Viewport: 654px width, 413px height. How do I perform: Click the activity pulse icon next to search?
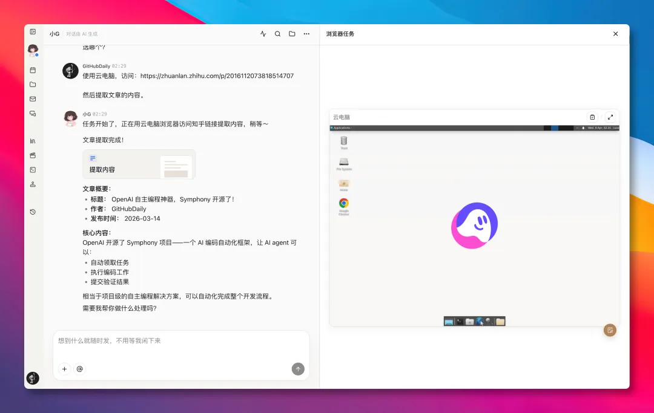pos(263,34)
